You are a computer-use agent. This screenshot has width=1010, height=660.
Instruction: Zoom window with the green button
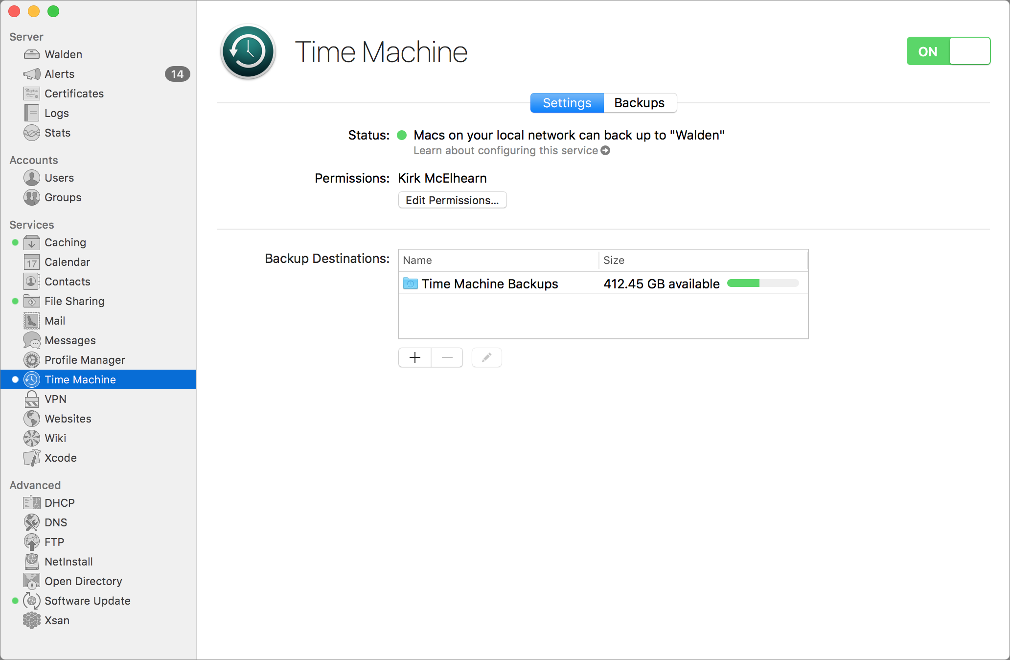pos(53,11)
